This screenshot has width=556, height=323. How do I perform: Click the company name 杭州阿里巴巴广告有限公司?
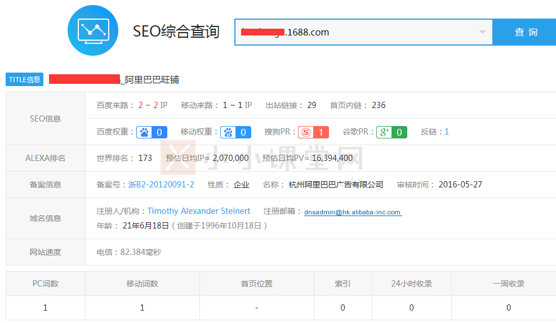tap(336, 185)
